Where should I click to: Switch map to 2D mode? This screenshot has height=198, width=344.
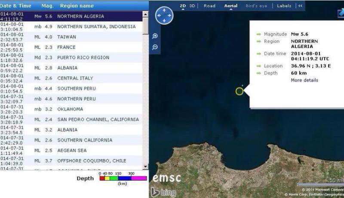183,6
